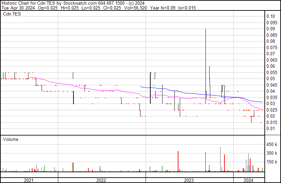Click the 0.075 price axis label
This screenshot has width=281, height=183.
click(272, 48)
